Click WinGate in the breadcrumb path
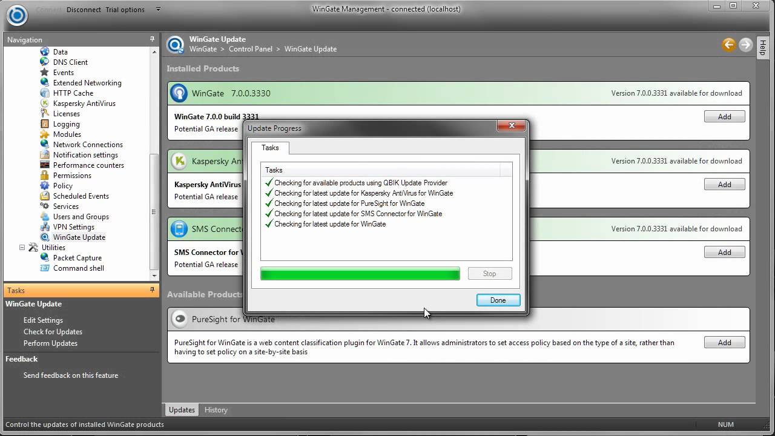Screen dimensions: 775x436 pos(203,49)
